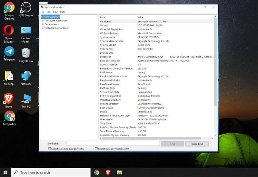The image size is (258, 177).
Task: Open the View menu
Action: click(55, 12)
